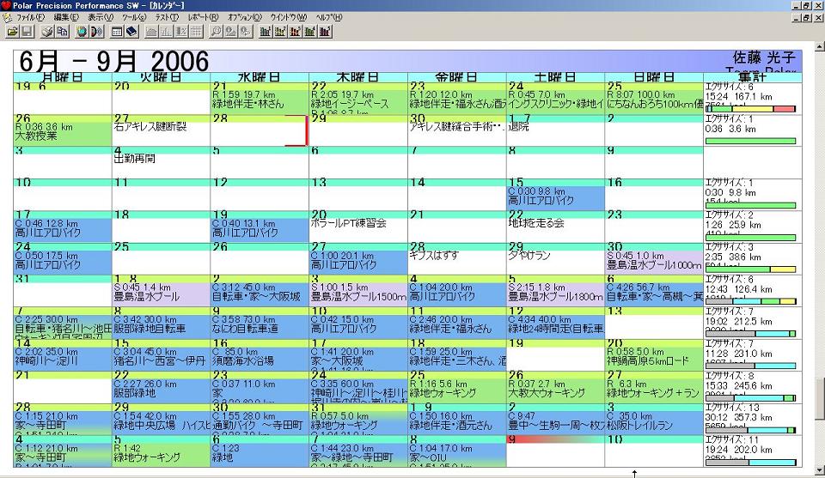Open the レポート(R) menu
Screen dimensions: 825x478
[203, 17]
